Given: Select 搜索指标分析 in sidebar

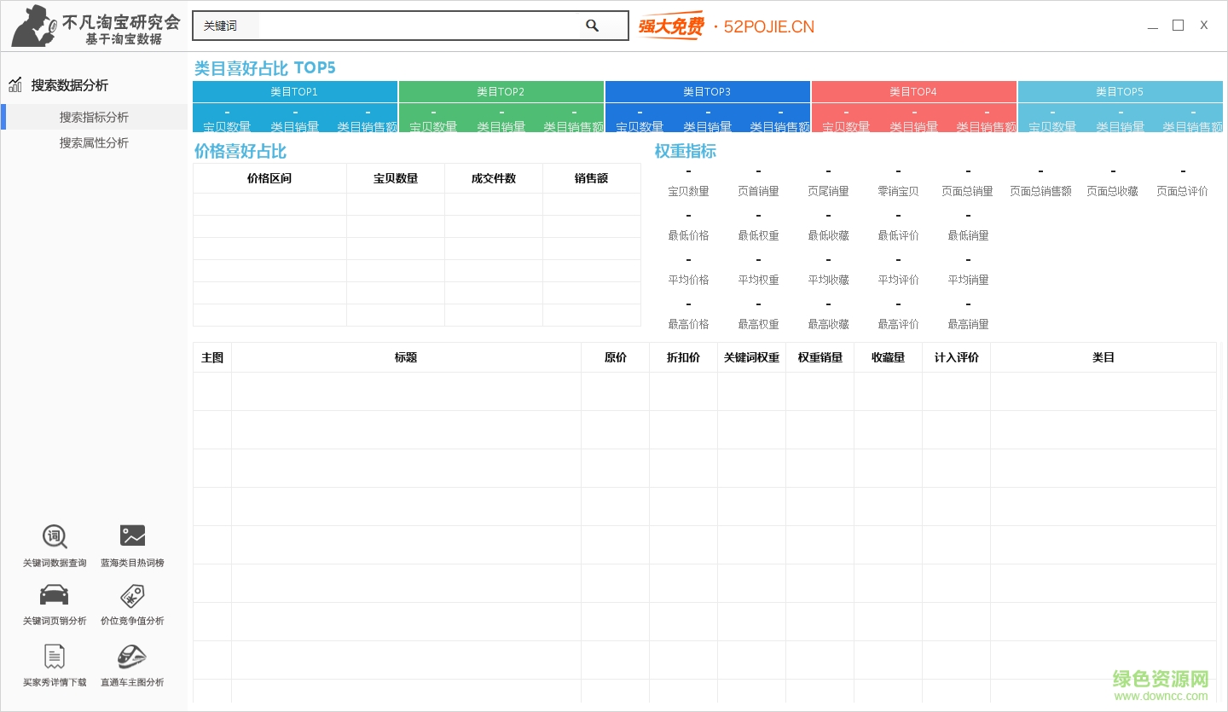Looking at the screenshot, I should pos(94,118).
